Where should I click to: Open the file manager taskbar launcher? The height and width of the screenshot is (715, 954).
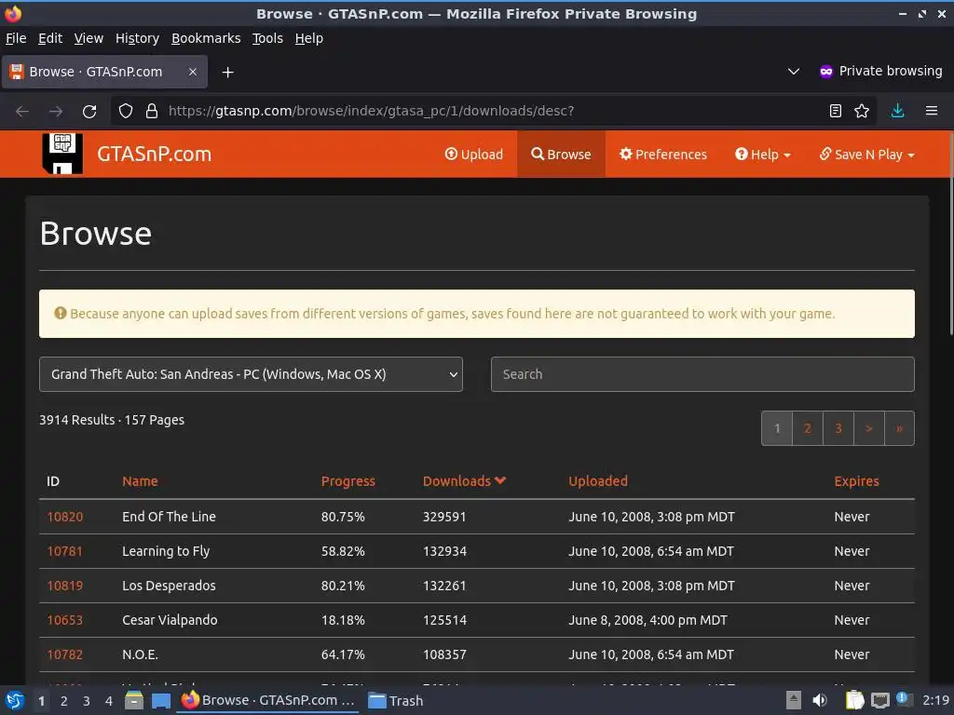134,700
